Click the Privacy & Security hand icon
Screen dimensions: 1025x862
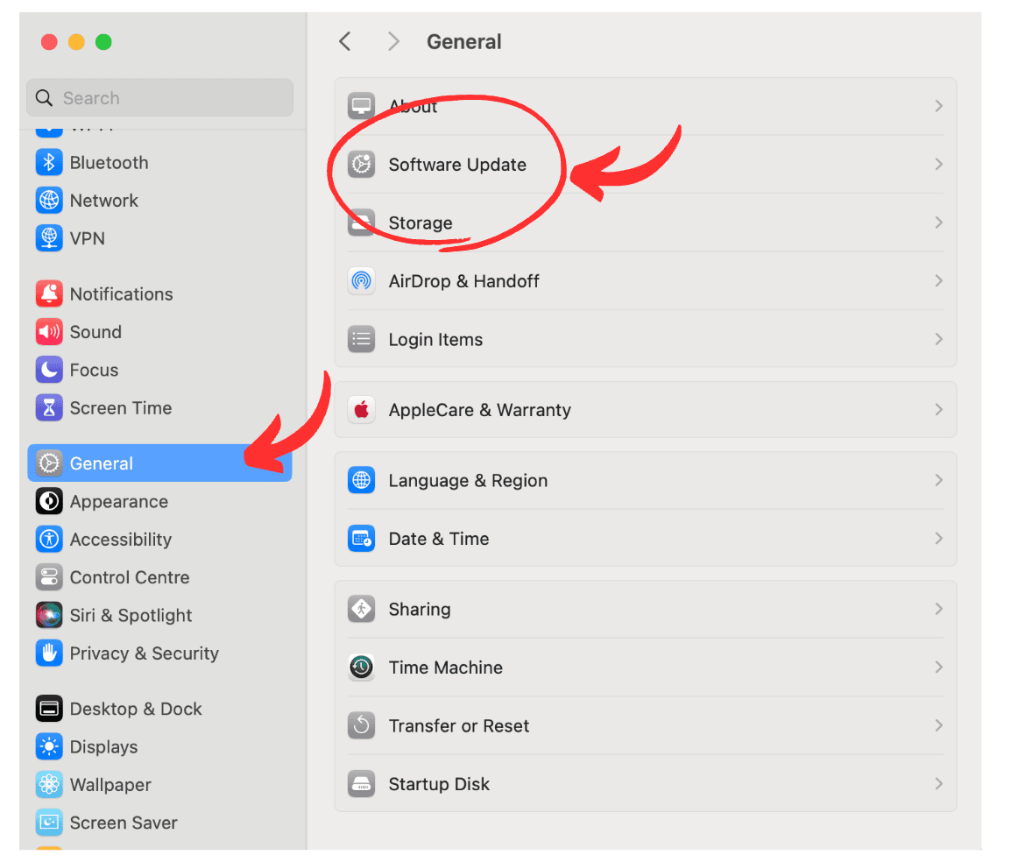(49, 654)
